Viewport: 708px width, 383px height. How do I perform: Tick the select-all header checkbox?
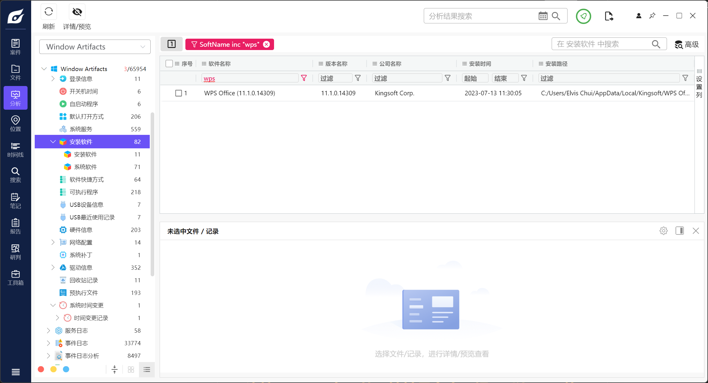pyautogui.click(x=169, y=64)
